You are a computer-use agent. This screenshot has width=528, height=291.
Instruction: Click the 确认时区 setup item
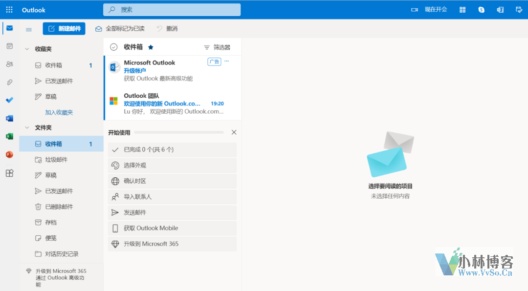coord(172,181)
